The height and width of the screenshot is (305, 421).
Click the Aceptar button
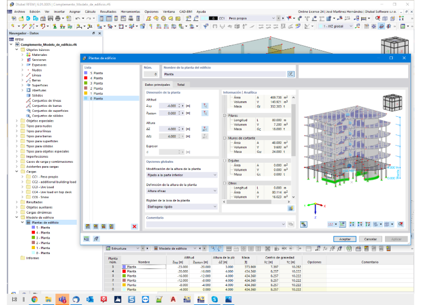(345, 239)
